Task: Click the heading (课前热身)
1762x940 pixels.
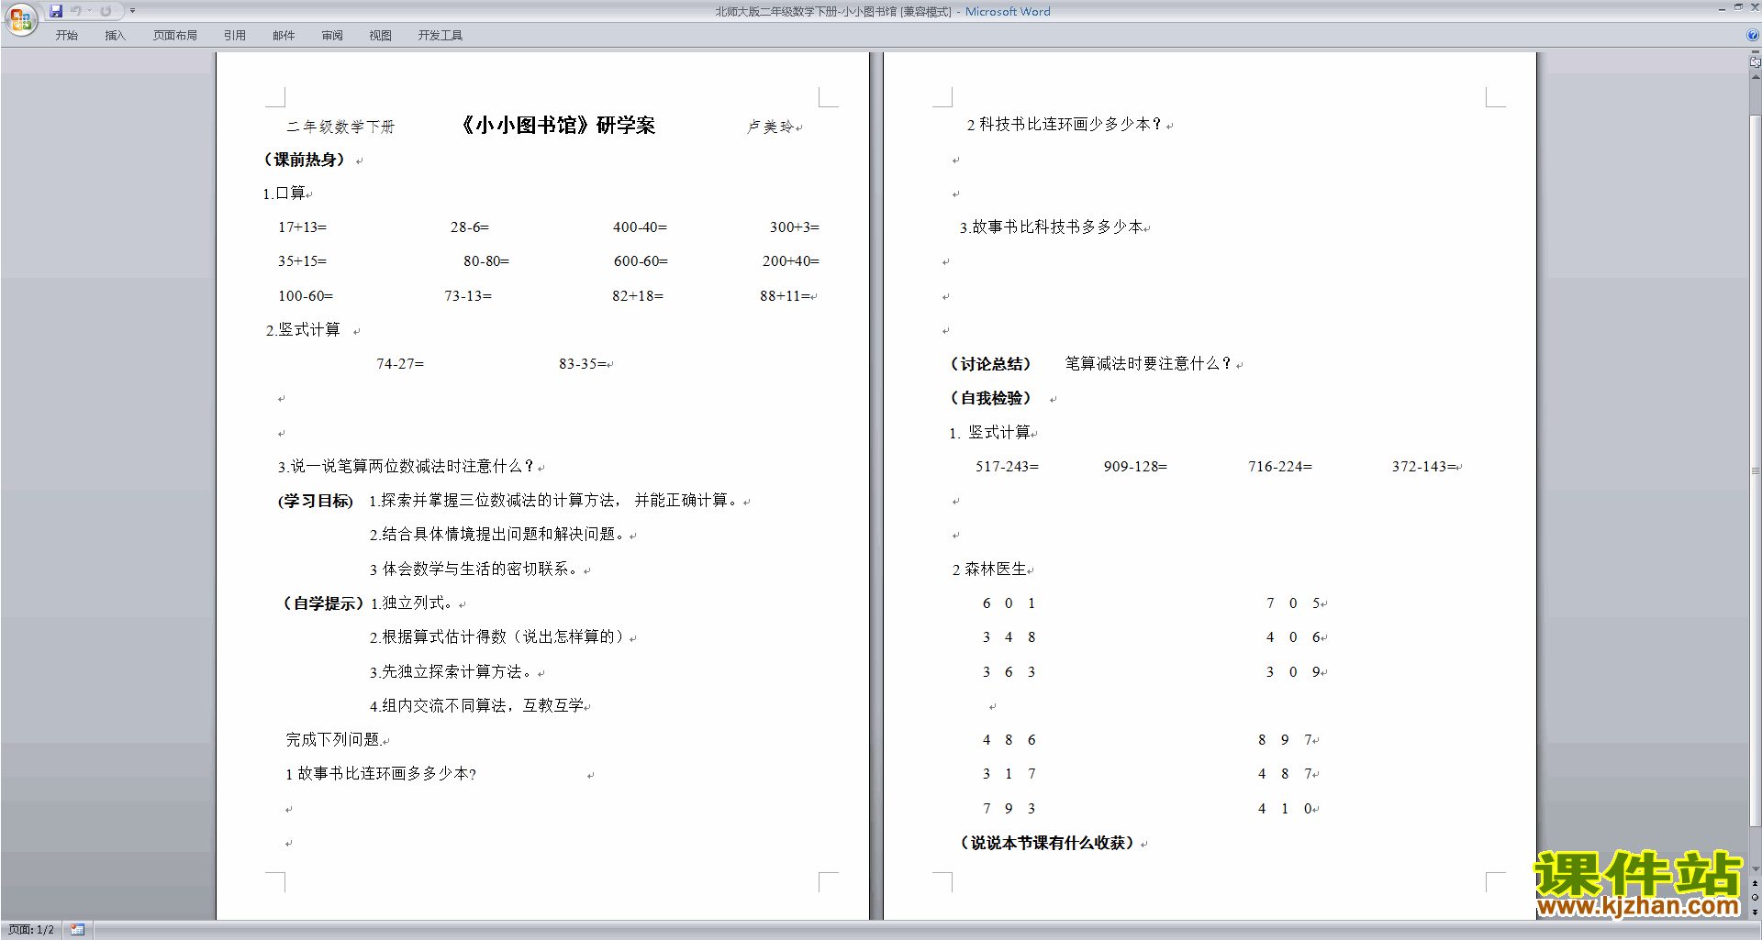Action: (x=305, y=160)
